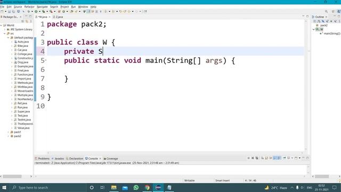Click the New file toolbar icon
341x192 pixels.
click(2, 11)
